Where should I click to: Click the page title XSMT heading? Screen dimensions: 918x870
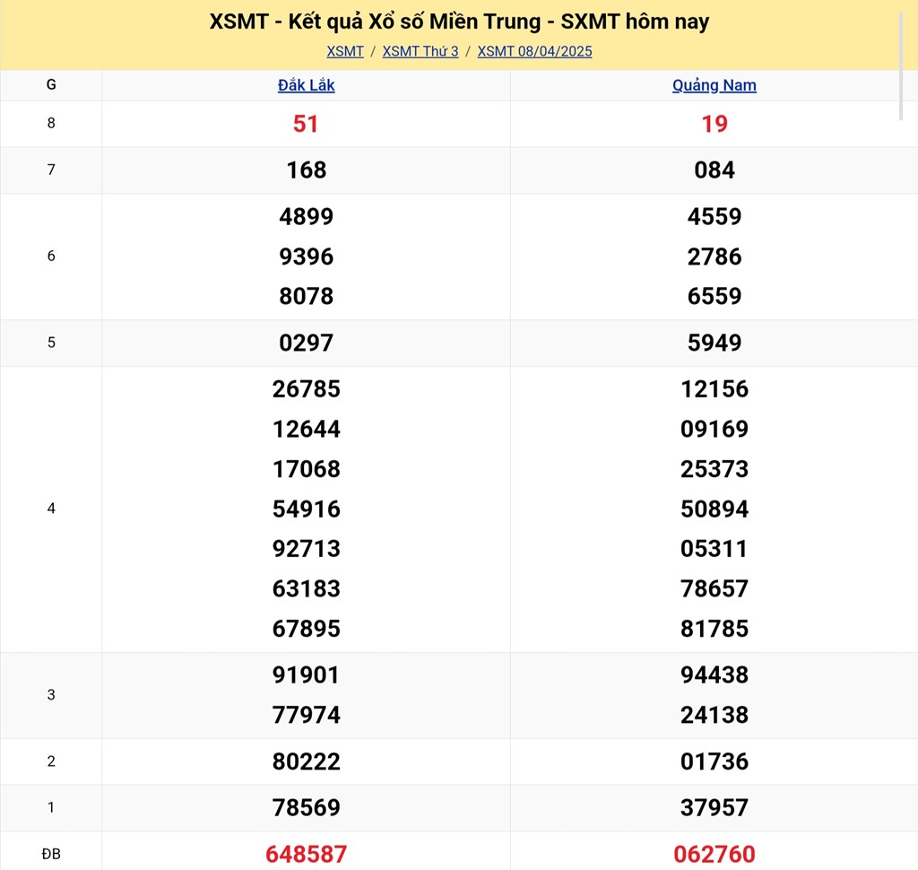tap(459, 22)
